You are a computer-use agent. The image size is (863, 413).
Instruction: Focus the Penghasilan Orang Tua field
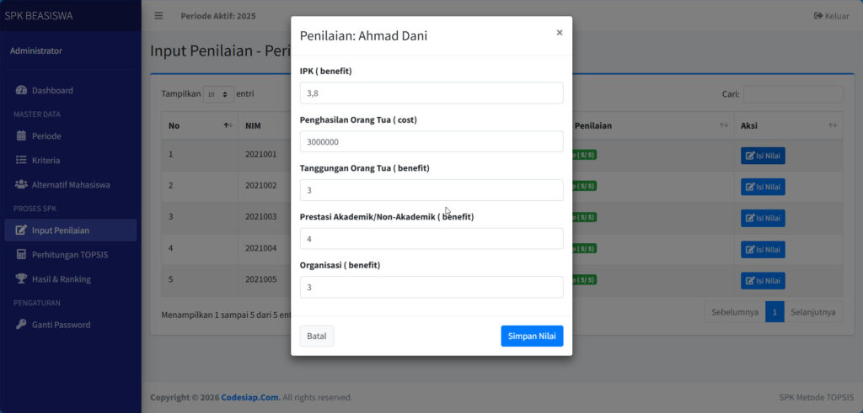431,142
